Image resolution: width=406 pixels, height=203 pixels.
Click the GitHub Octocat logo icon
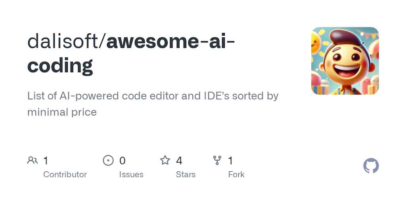pos(371,166)
